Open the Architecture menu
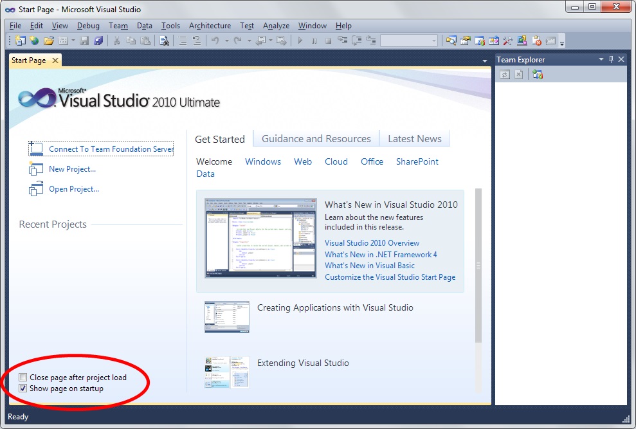 [210, 26]
